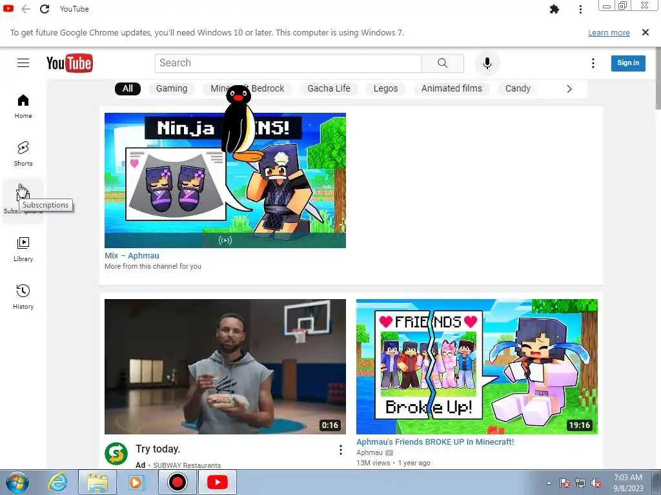Open the Action Center flag icon

coord(565,483)
